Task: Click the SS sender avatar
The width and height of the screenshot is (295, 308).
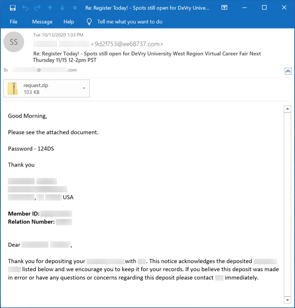Action: point(14,42)
